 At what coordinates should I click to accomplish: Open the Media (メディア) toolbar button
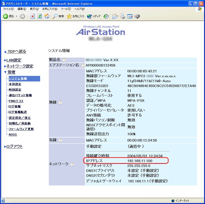94,16
